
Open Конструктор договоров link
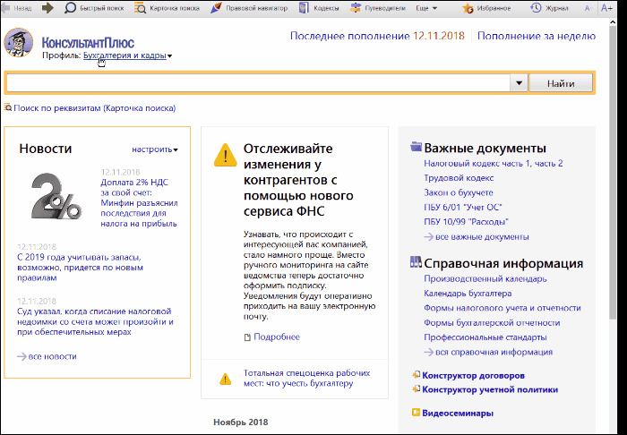(474, 376)
